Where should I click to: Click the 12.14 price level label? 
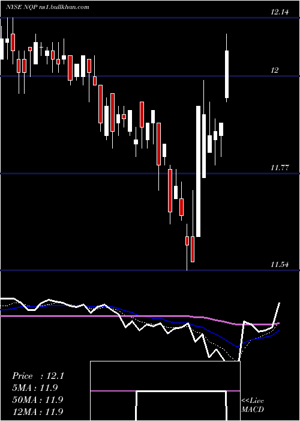(x=280, y=12)
